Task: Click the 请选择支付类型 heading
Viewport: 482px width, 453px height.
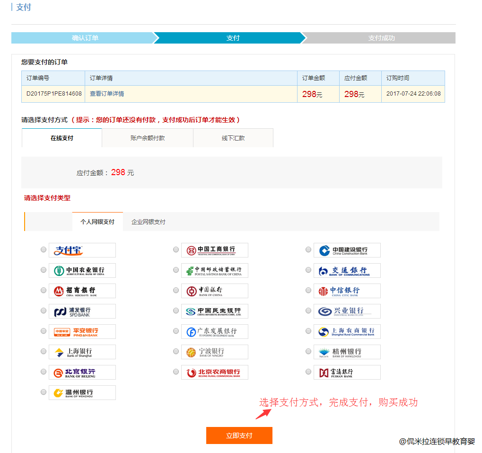Action: 47,198
